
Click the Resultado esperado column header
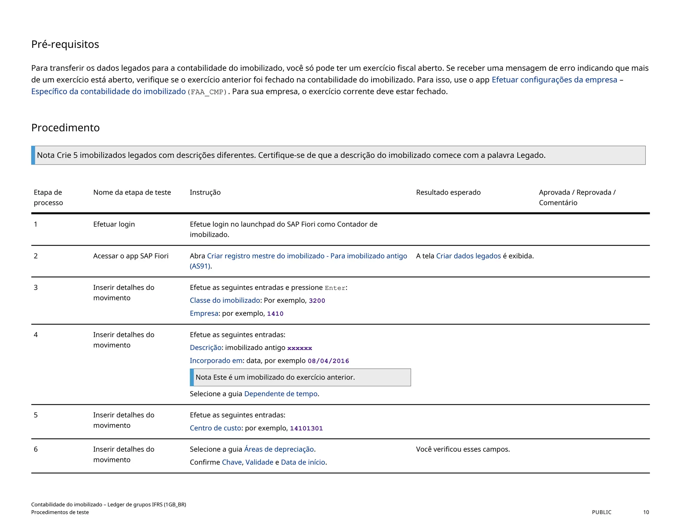[x=448, y=192]
